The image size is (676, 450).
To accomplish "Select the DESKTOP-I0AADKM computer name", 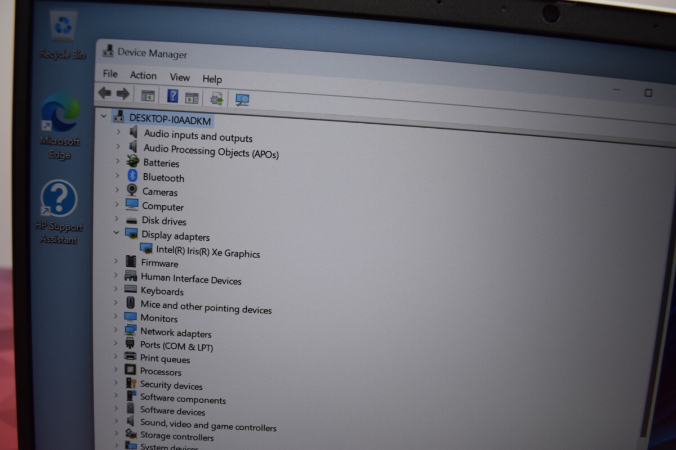I will click(170, 119).
